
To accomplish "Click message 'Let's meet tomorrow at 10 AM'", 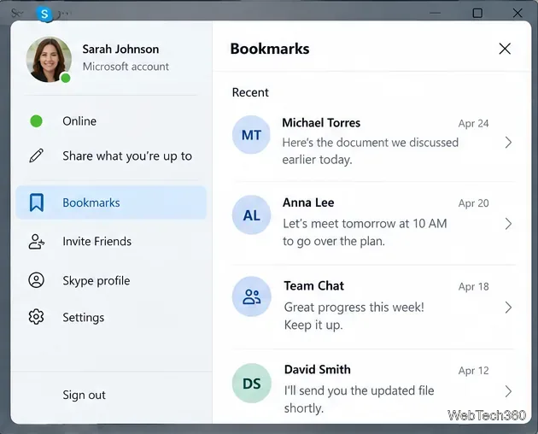I will 365,224.
